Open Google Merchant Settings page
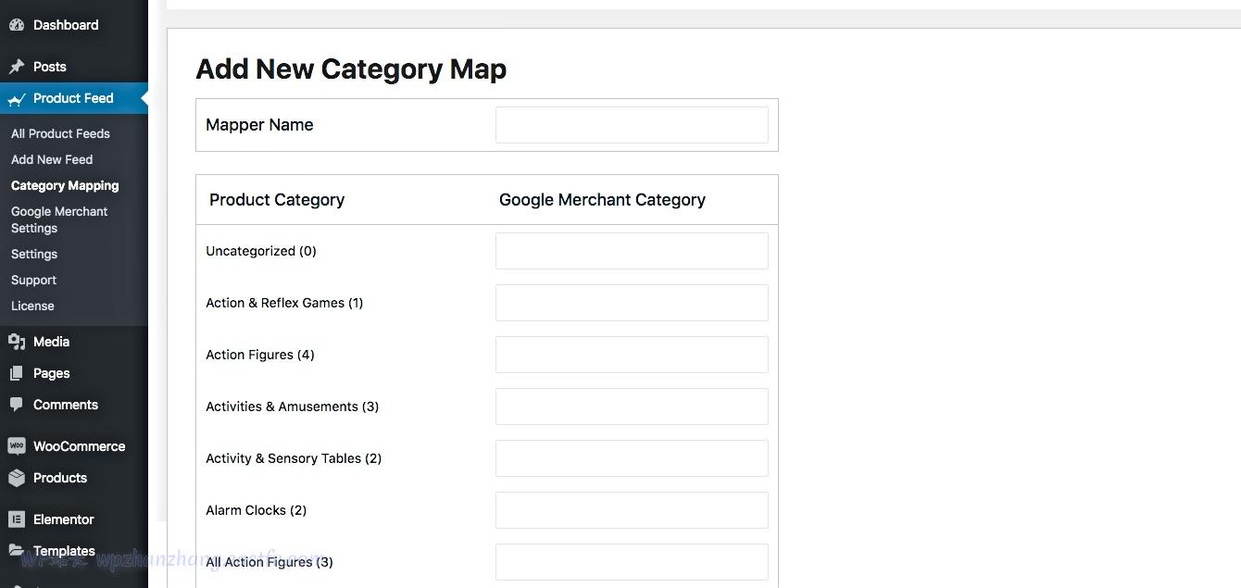The image size is (1241, 588). point(59,219)
